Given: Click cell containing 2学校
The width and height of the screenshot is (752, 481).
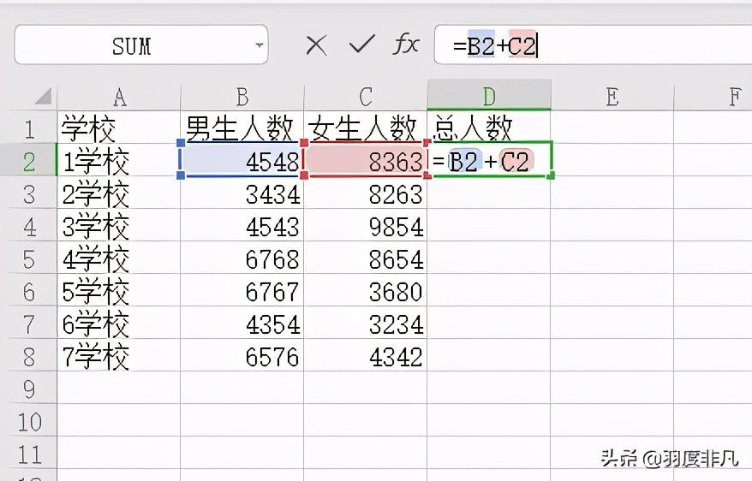Looking at the screenshot, I should pyautogui.click(x=119, y=193).
